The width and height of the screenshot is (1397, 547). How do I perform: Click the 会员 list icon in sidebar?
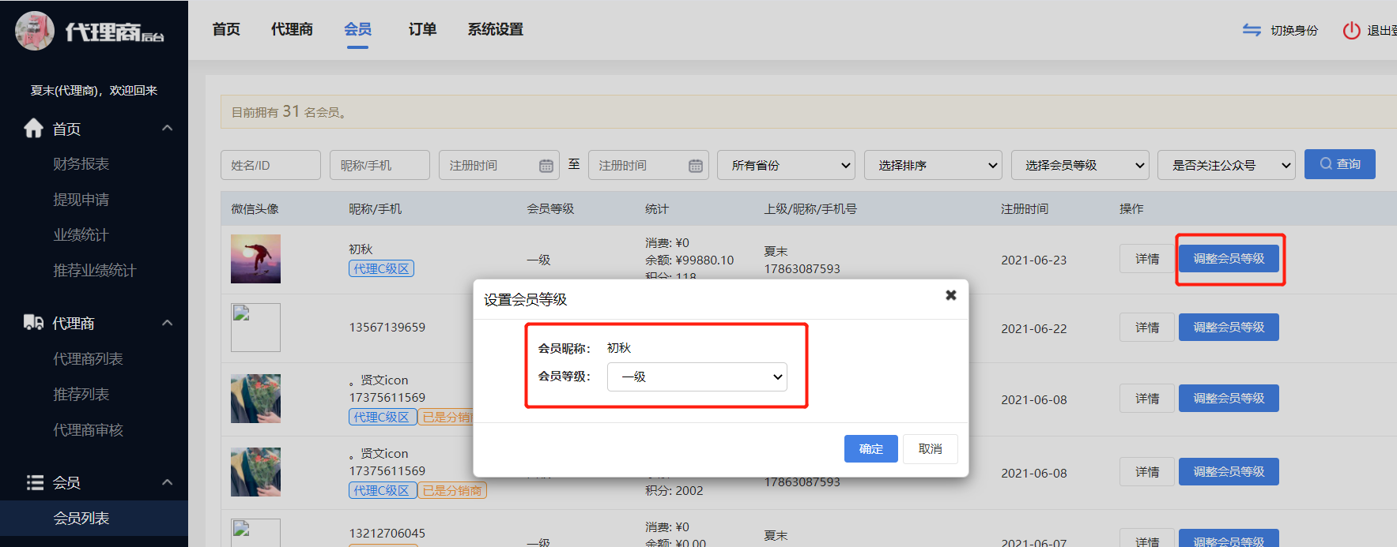[x=35, y=482]
